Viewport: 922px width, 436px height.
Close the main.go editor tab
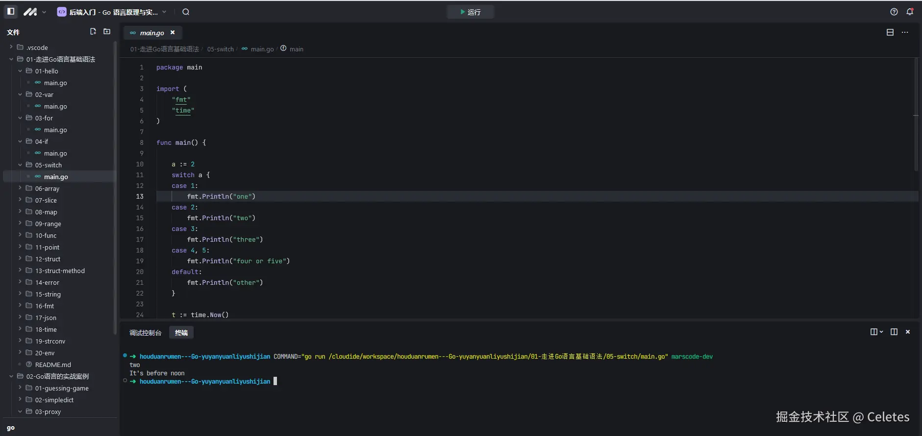pyautogui.click(x=173, y=32)
